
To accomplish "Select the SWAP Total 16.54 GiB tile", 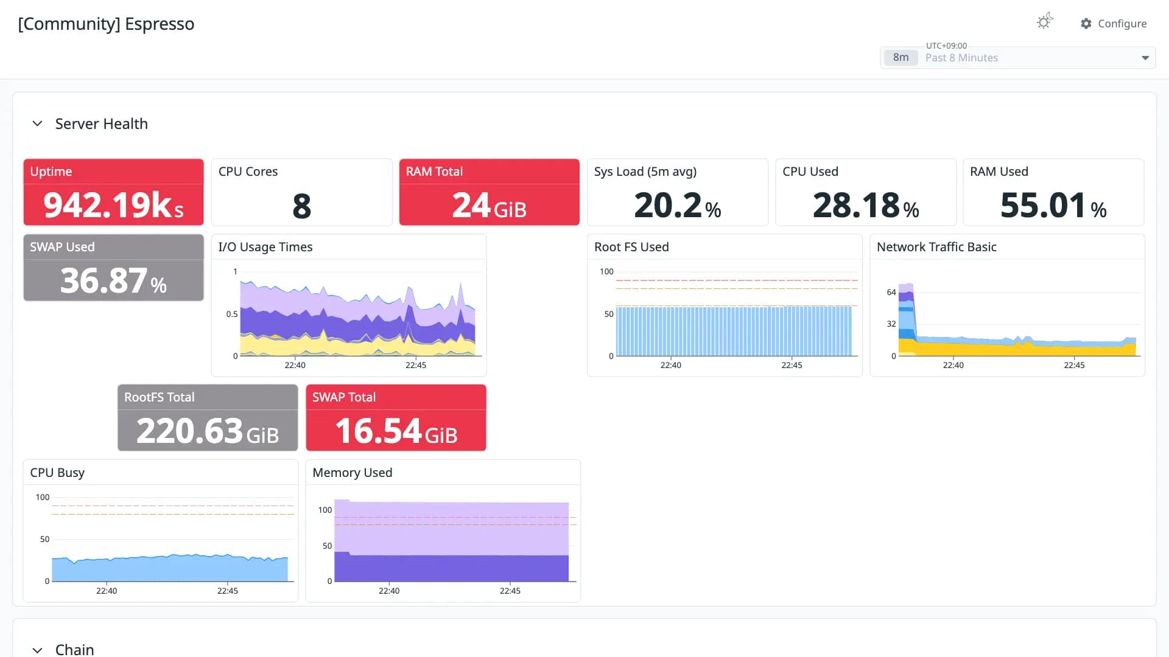I will (x=396, y=418).
